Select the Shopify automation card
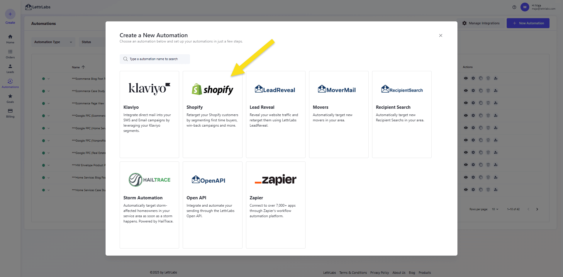This screenshot has height=277, width=563. point(213,114)
